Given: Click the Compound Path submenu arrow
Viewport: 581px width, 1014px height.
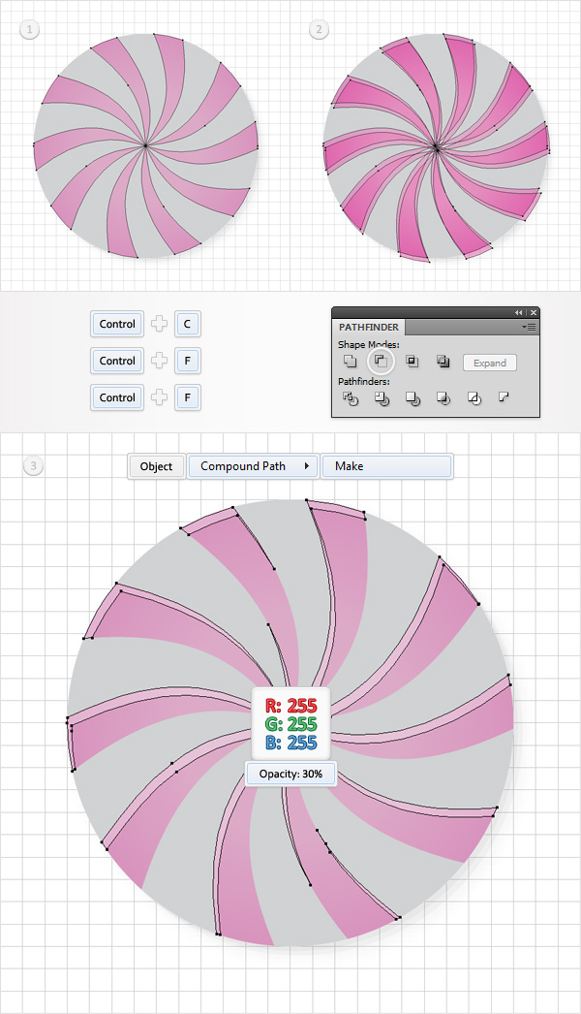Looking at the screenshot, I should point(307,466).
